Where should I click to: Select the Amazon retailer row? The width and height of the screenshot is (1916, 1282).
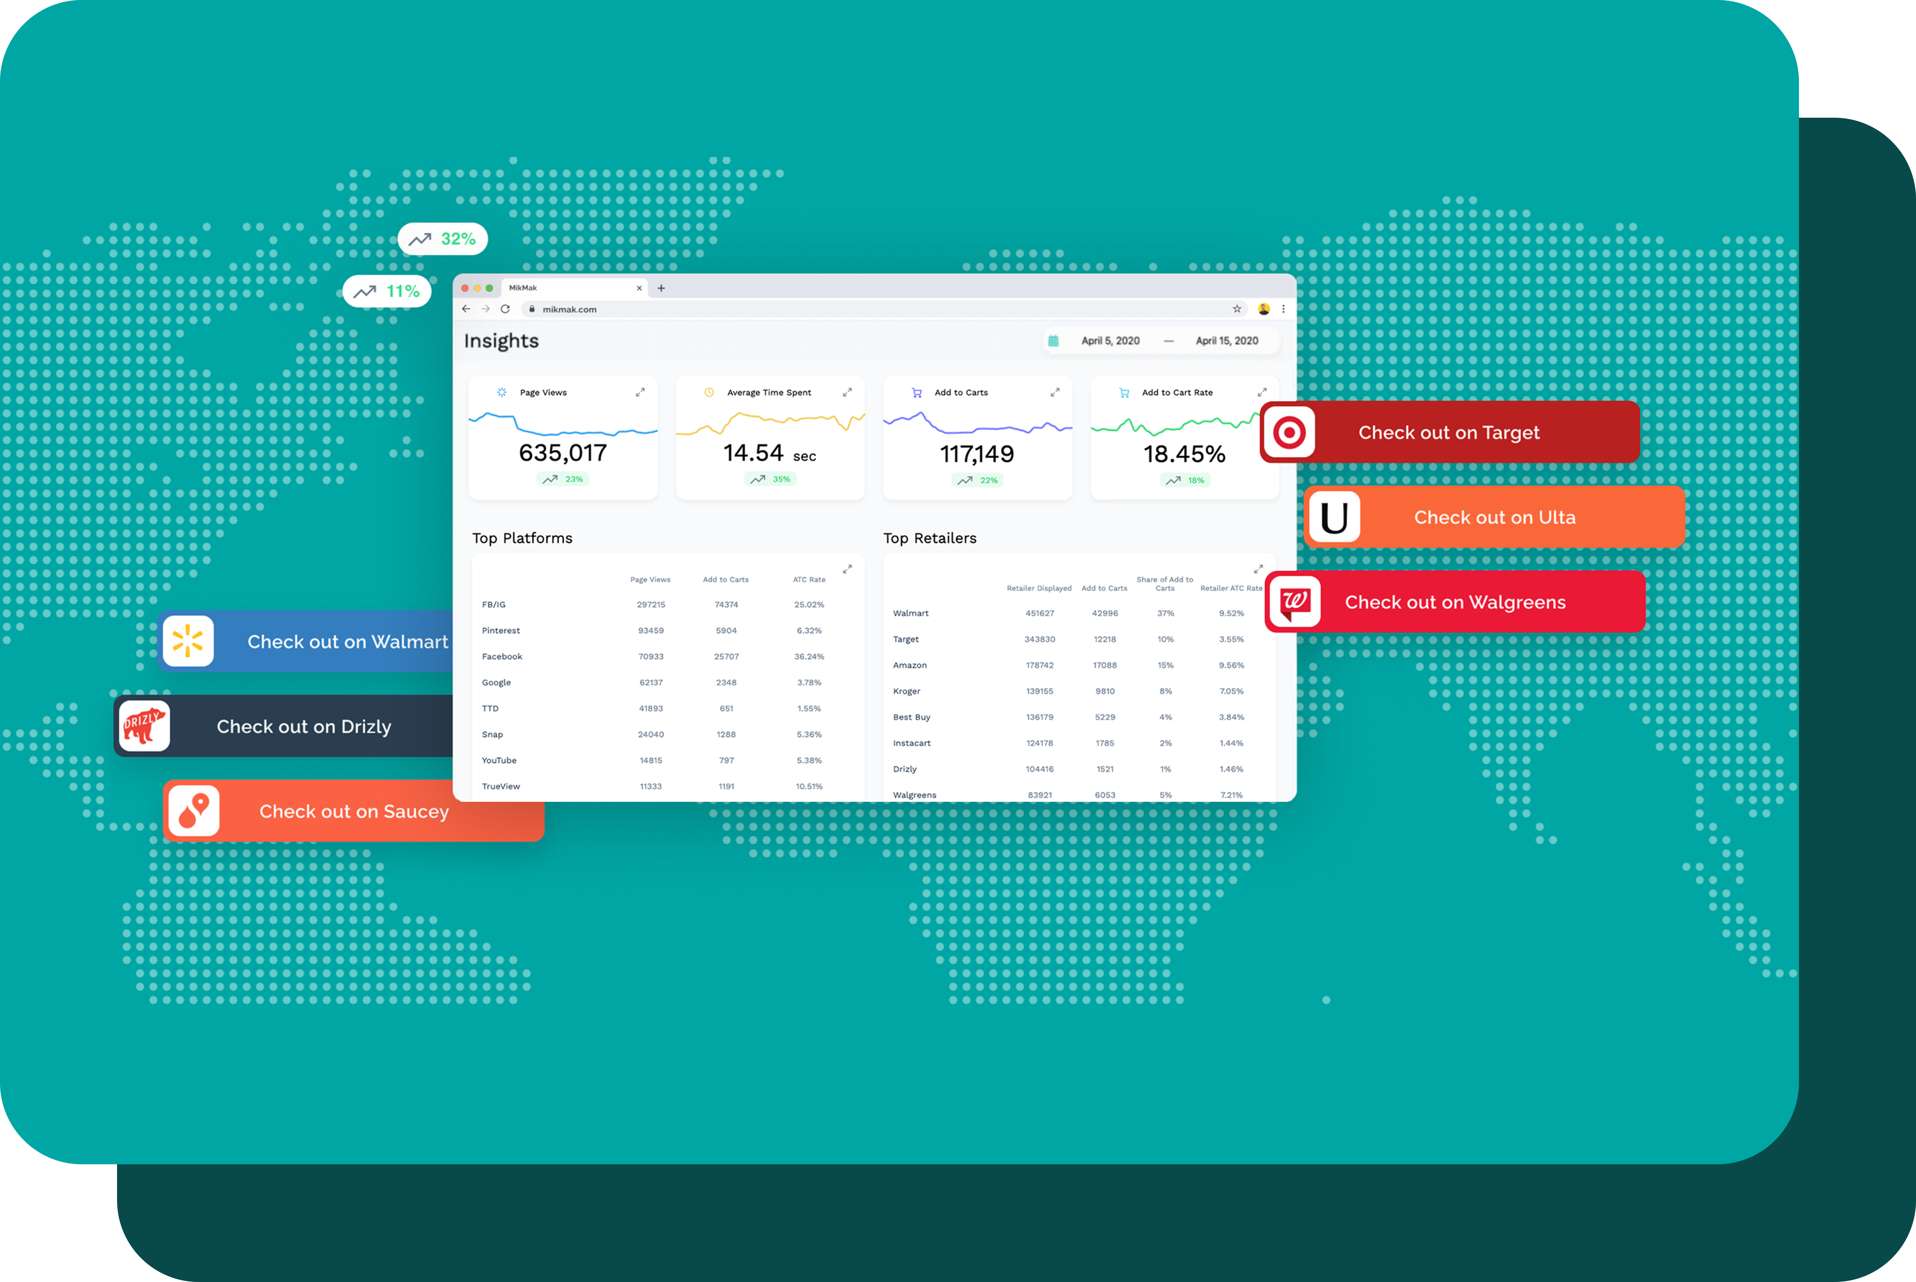pyautogui.click(x=1079, y=666)
